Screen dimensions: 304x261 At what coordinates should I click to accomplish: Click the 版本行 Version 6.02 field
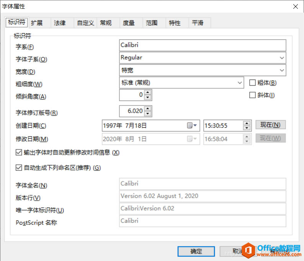pyautogui.click(x=203, y=196)
